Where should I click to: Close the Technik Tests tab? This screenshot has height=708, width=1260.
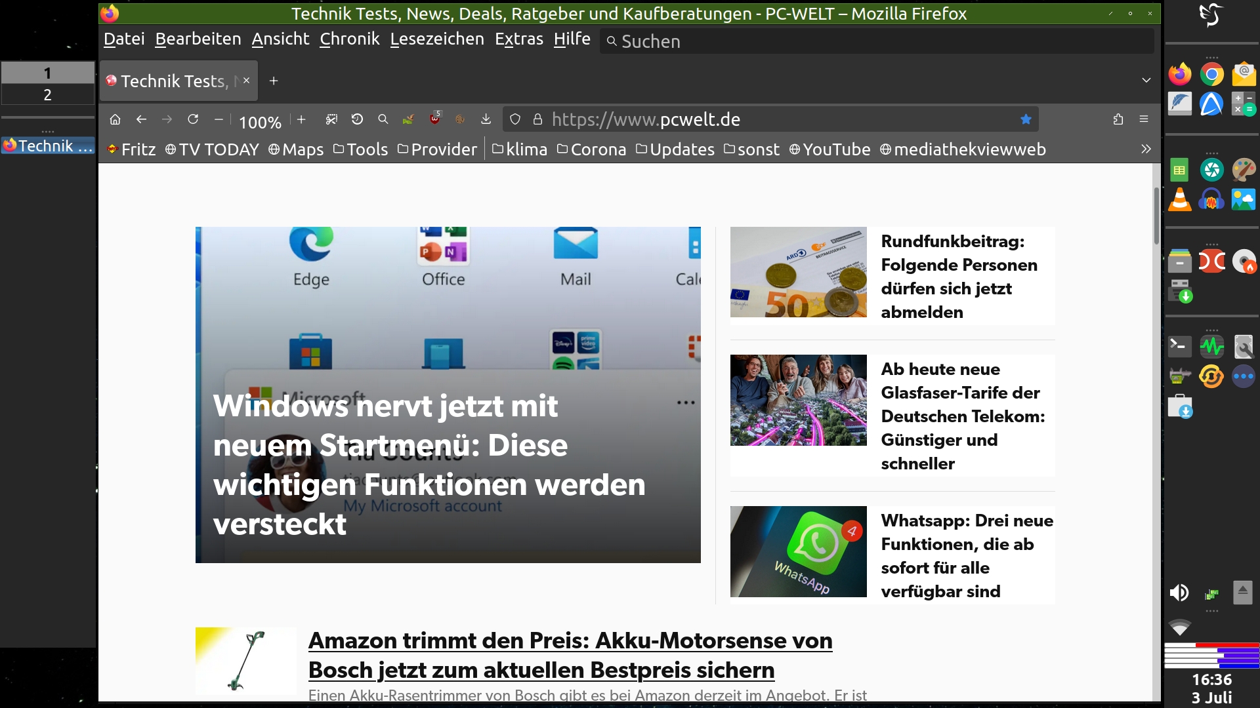pos(246,81)
